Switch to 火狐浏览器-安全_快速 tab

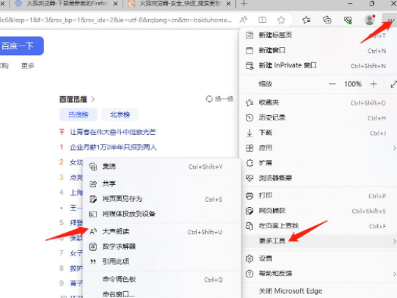tap(178, 4)
